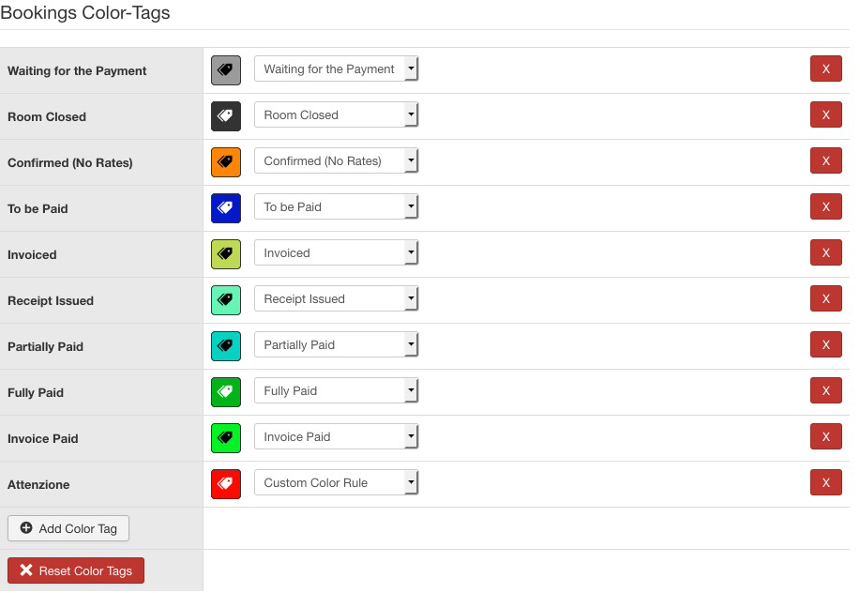Viewport: 860px width, 593px height.
Task: Click the yellow-green tag icon for Invoiced
Action: (x=226, y=253)
